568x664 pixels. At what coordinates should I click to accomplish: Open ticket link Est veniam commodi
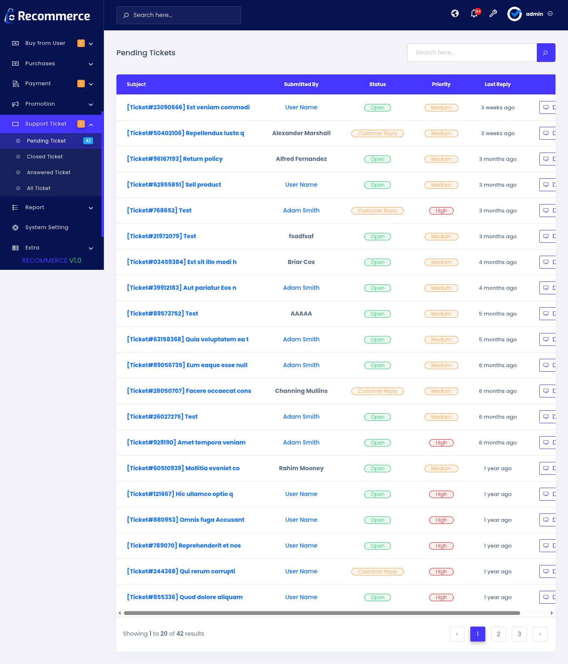188,107
